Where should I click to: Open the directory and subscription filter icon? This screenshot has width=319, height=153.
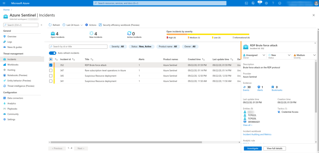[253, 3]
